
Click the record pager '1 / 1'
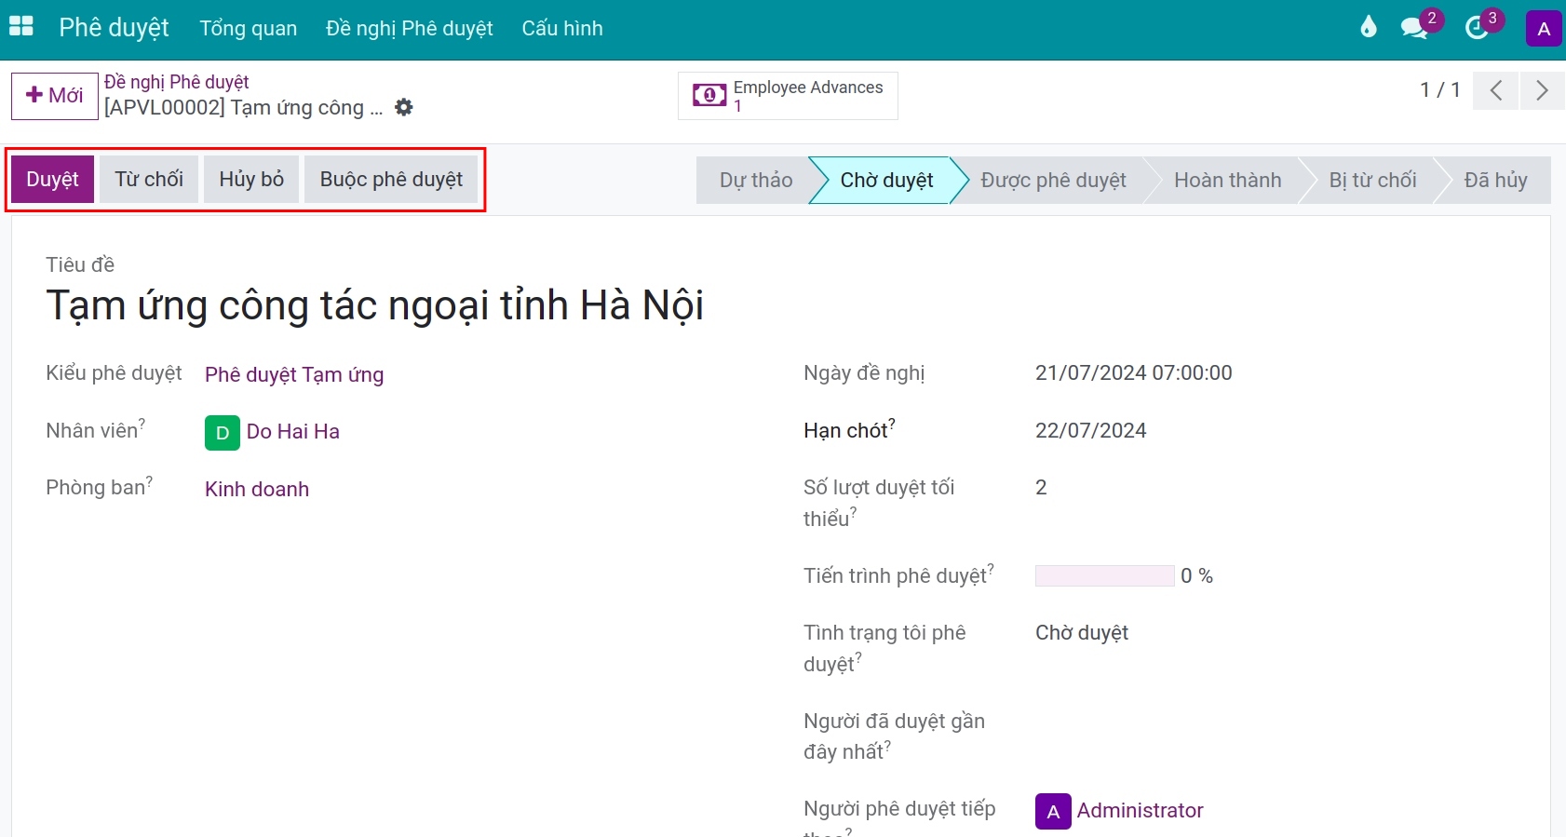click(x=1439, y=90)
